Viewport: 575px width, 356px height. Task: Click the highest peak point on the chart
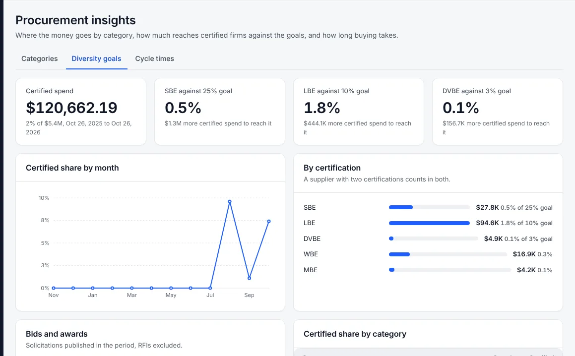pyautogui.click(x=230, y=202)
